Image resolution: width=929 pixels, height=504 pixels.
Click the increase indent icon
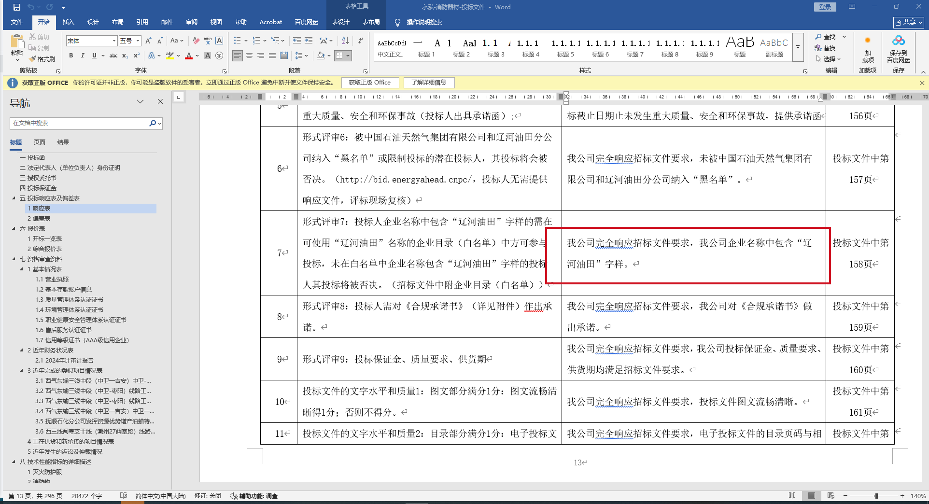coord(308,41)
